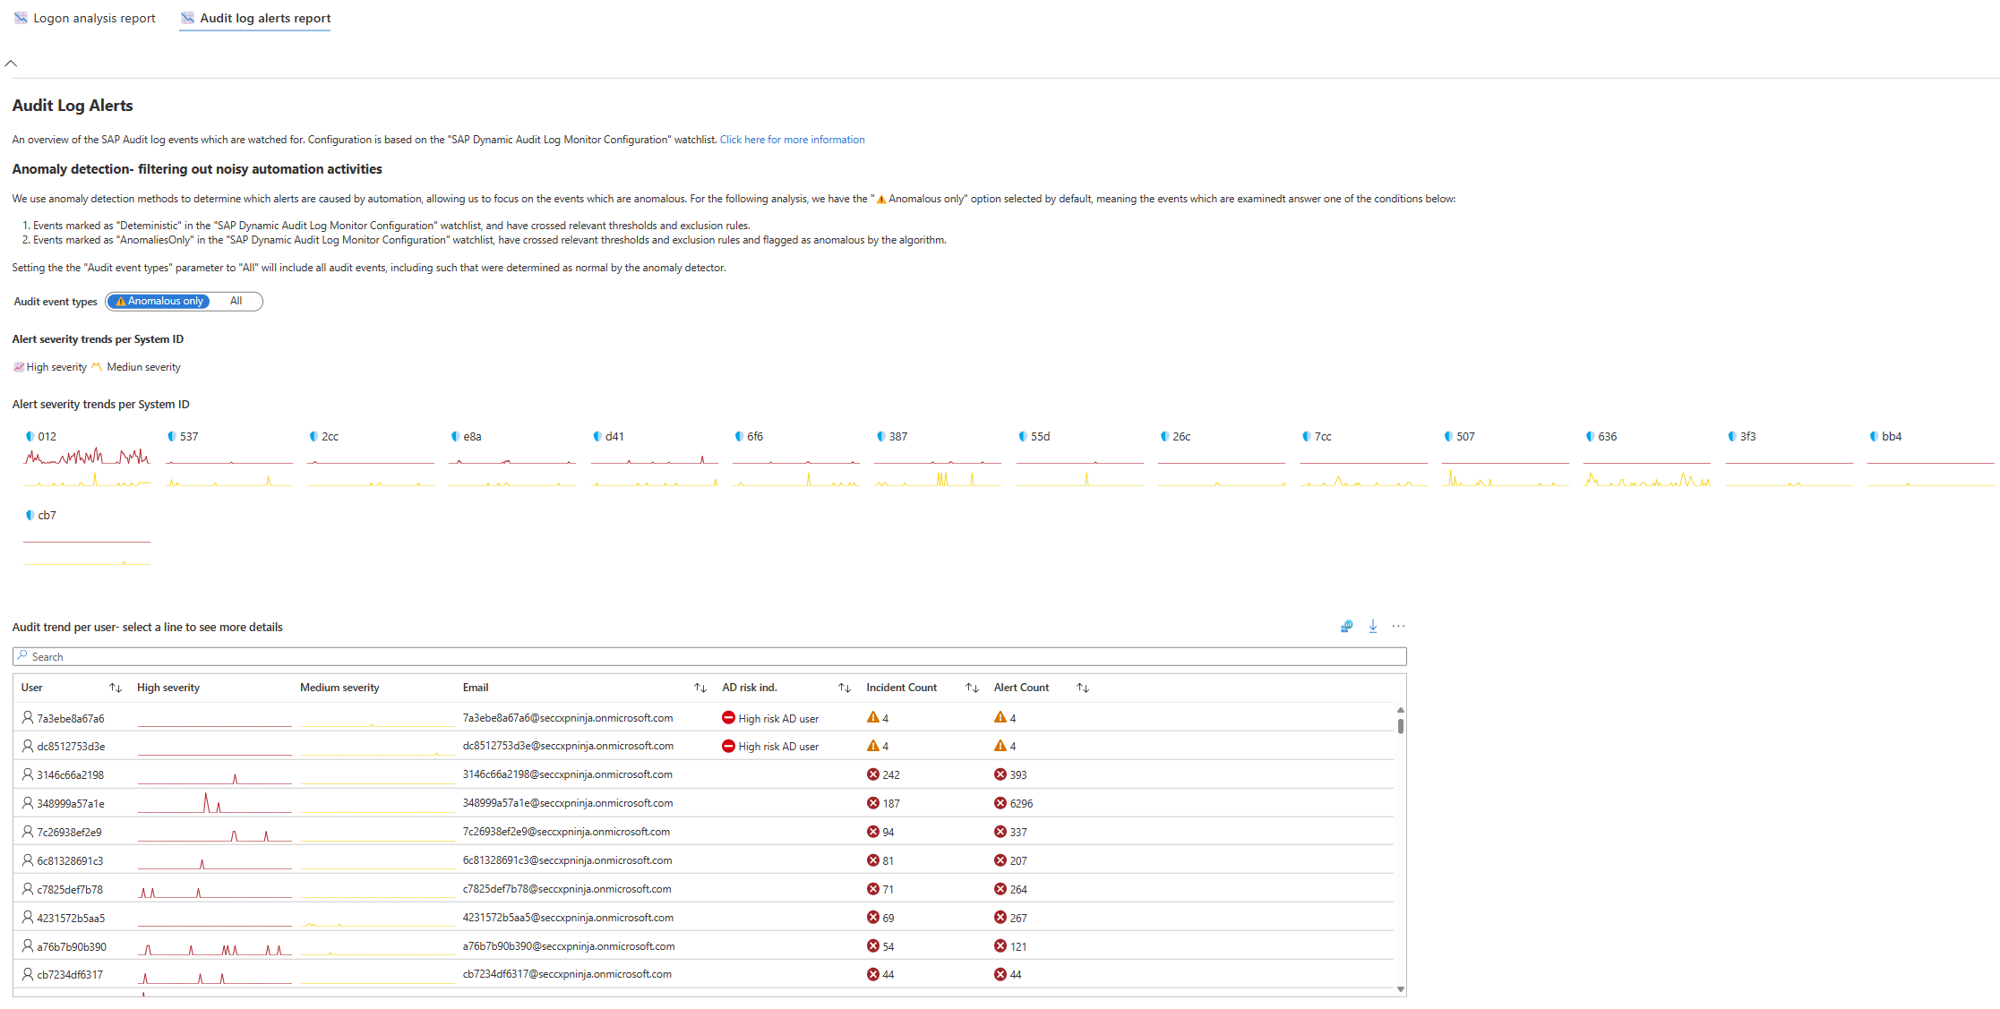
Task: Select the 'Anomalous only' audit event option
Action: click(159, 302)
